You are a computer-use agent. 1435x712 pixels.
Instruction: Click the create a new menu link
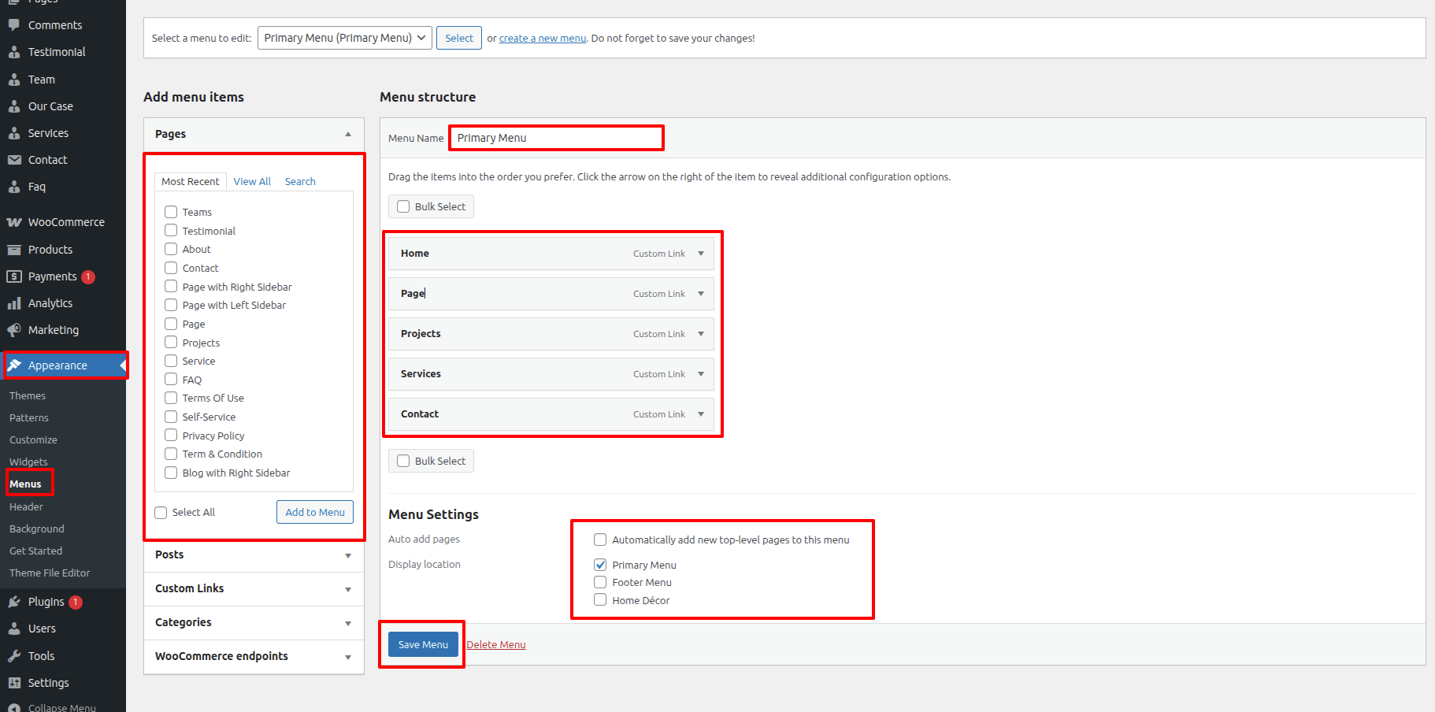pyautogui.click(x=542, y=39)
